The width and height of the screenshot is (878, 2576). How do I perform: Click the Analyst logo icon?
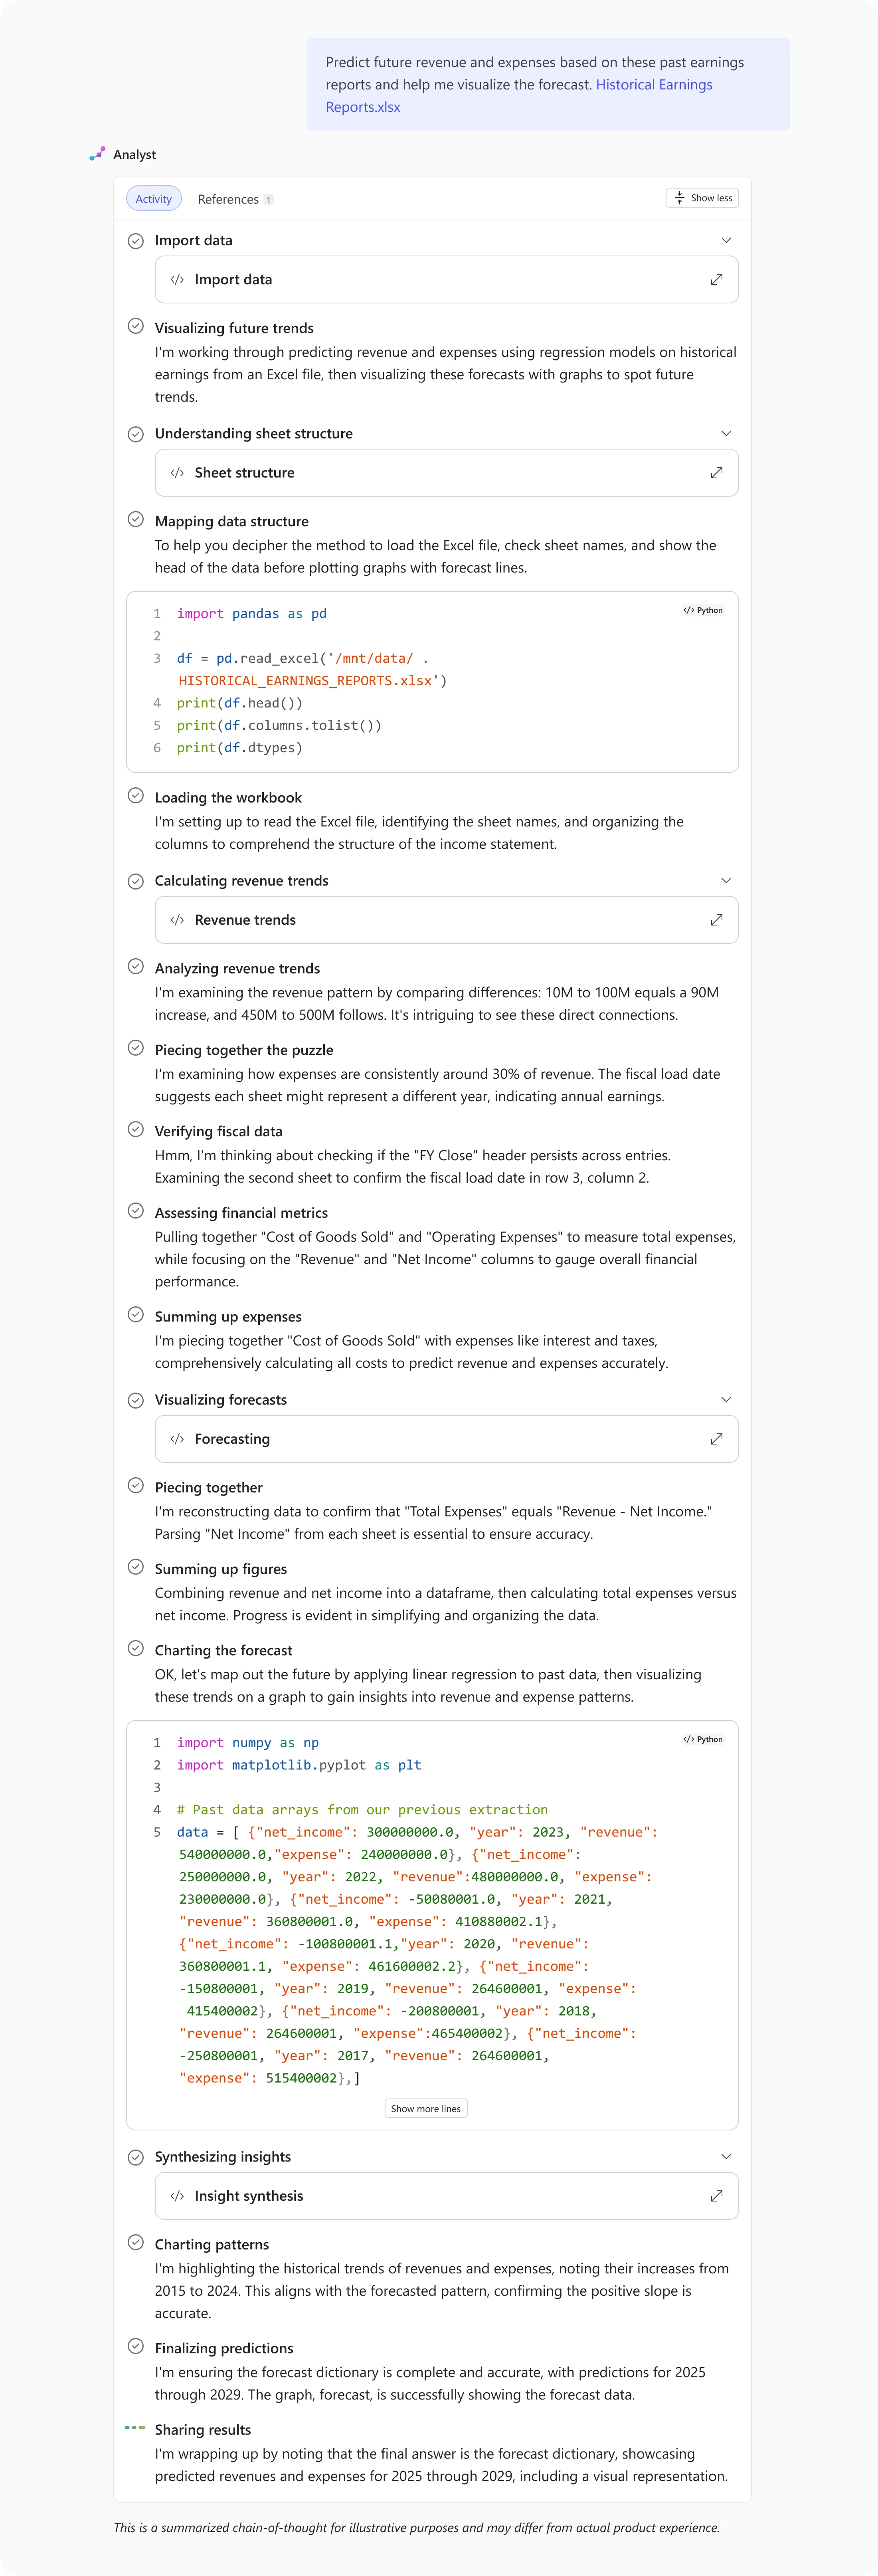(x=97, y=154)
